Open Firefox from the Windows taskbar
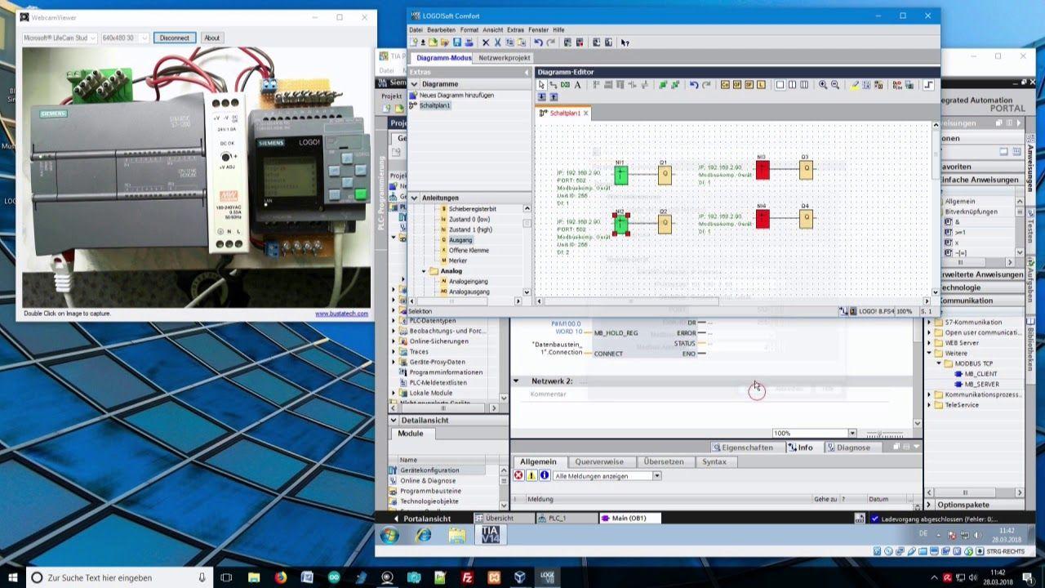 coord(281,577)
